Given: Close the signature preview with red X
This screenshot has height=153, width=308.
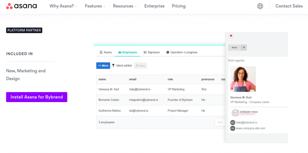Looking at the screenshot, I should point(231,36).
